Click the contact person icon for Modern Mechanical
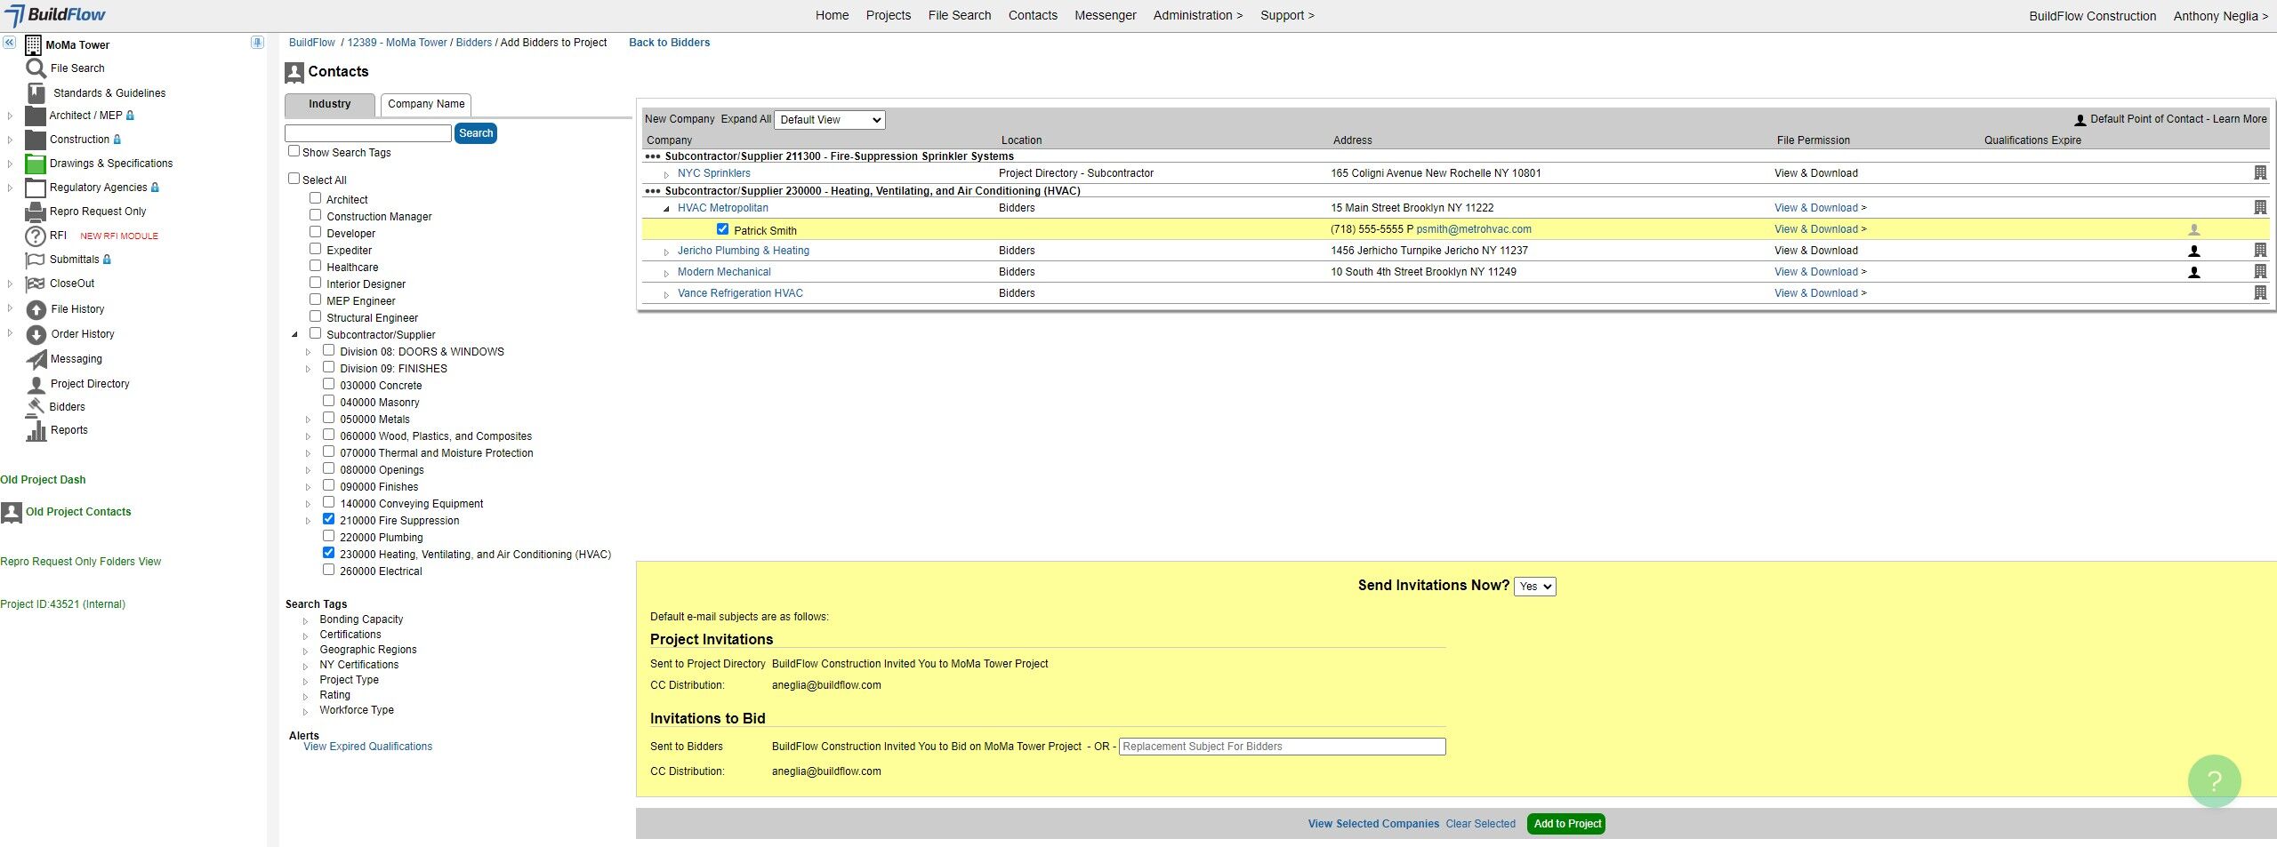Viewport: 2277px width, 847px height. 2194,272
